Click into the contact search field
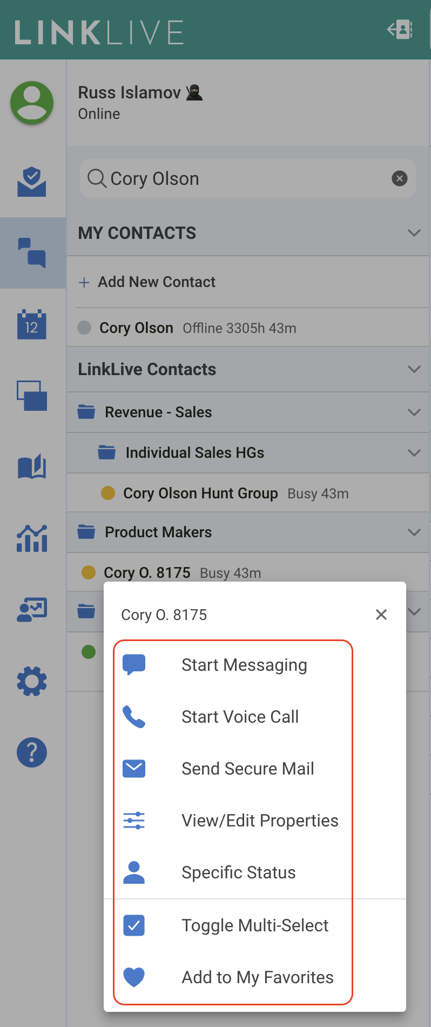Screen dimensions: 431x1027 (238, 178)
